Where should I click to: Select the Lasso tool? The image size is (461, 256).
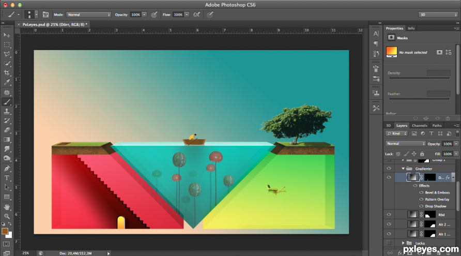pos(7,54)
